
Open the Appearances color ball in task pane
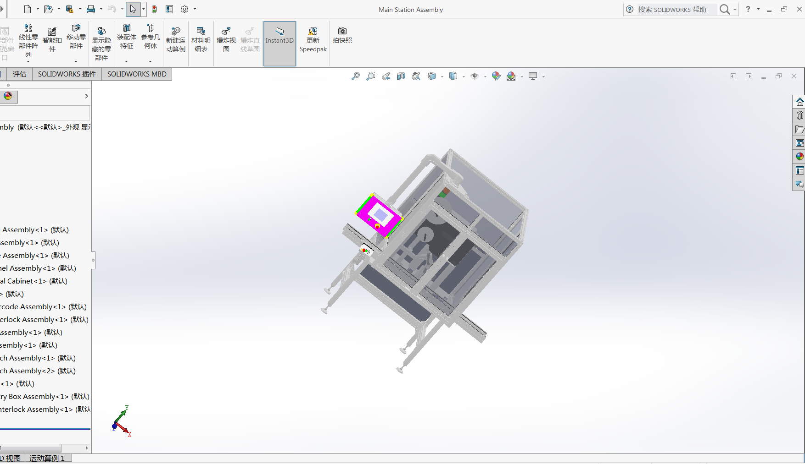(799, 157)
